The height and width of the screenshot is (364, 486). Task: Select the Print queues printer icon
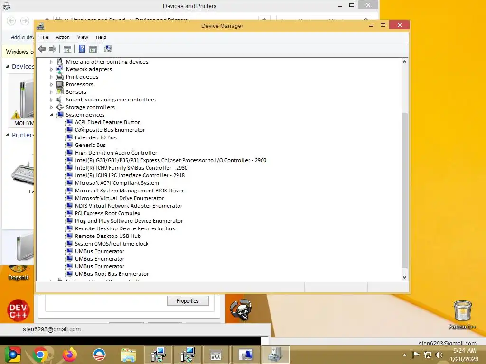60,77
